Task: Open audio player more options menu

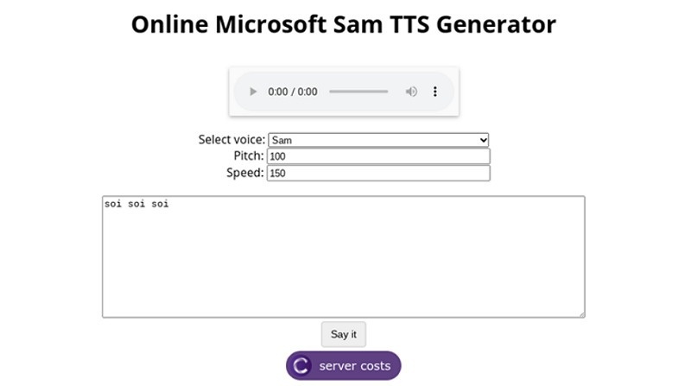Action: 435,92
